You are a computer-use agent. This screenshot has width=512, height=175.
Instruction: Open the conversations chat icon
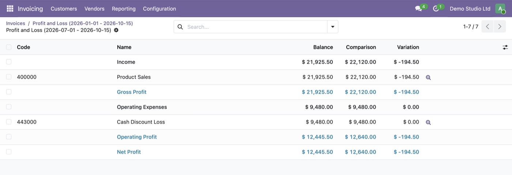pos(418,8)
